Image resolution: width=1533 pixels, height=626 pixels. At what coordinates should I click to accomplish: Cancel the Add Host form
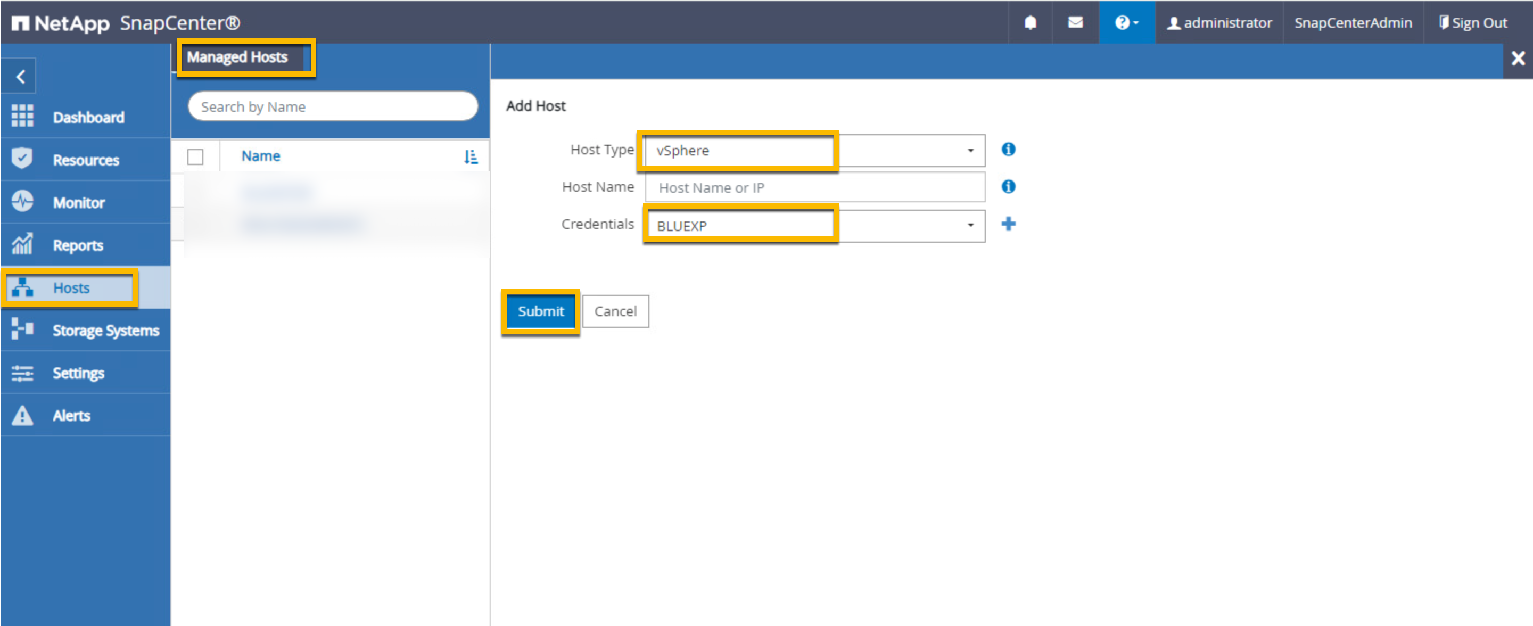coord(615,311)
